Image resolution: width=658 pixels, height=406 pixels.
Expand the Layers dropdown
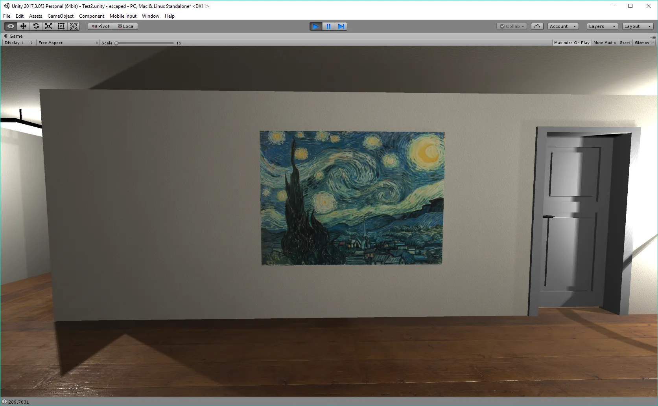click(x=602, y=26)
